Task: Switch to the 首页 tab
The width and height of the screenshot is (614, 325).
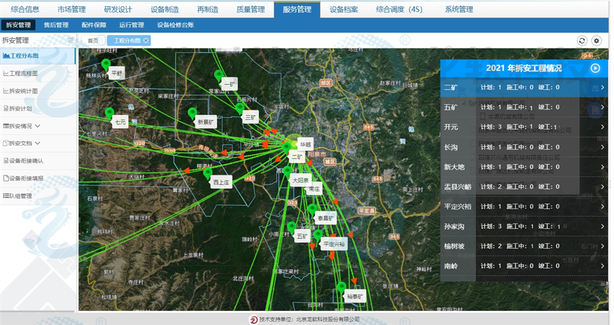Action: click(x=93, y=41)
